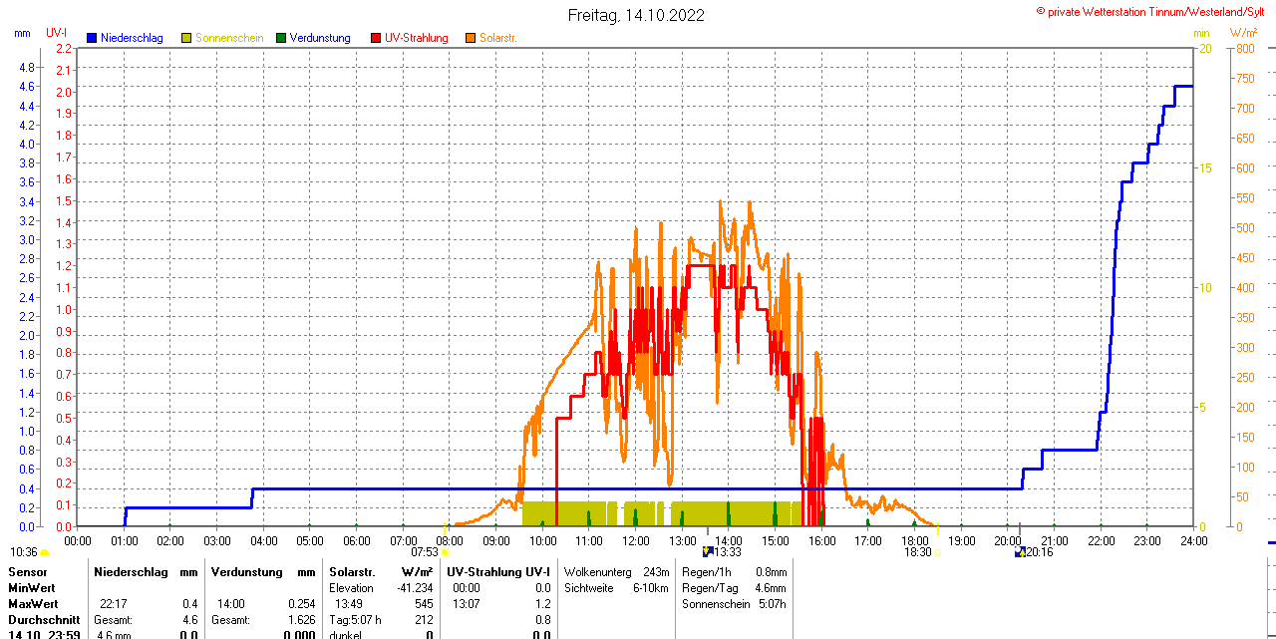This screenshot has width=1276, height=639.
Task: Click the chart title Freitag, 14.10.2022
Action: pos(636,15)
